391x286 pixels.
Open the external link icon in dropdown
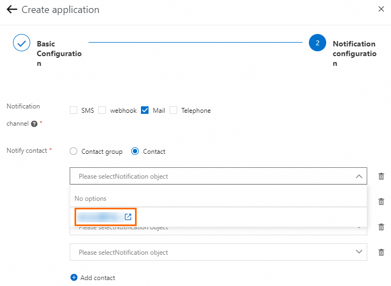click(128, 217)
